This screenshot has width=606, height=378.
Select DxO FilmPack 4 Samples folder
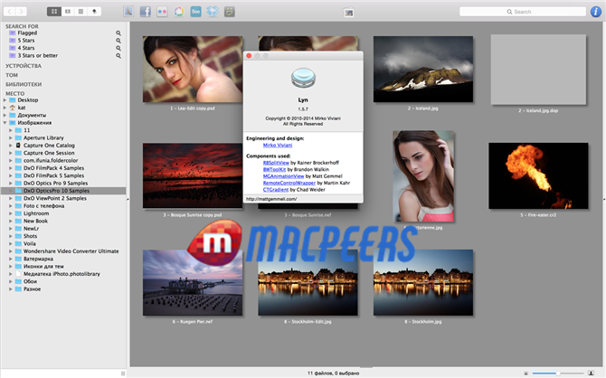click(55, 167)
